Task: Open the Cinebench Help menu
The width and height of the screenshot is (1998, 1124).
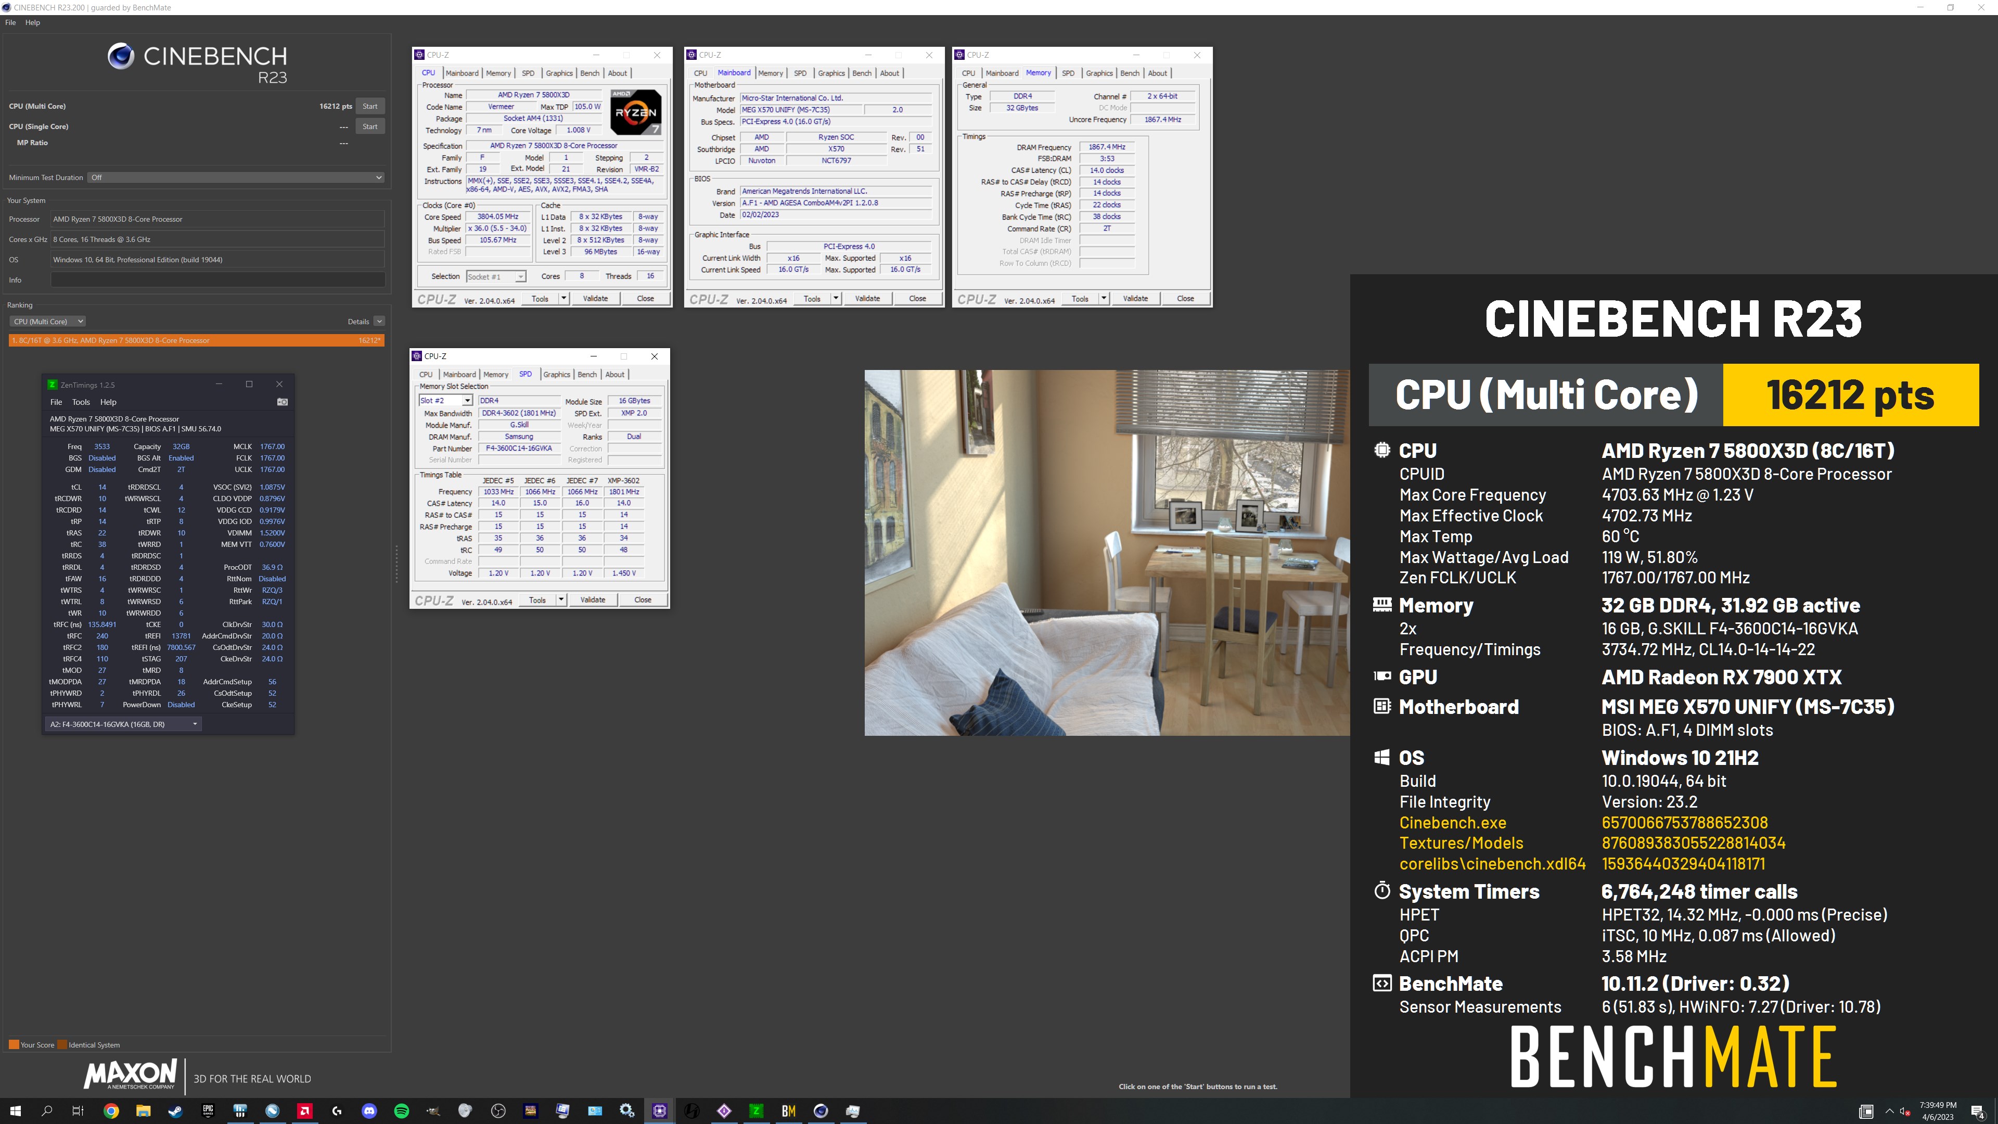Action: (x=33, y=22)
